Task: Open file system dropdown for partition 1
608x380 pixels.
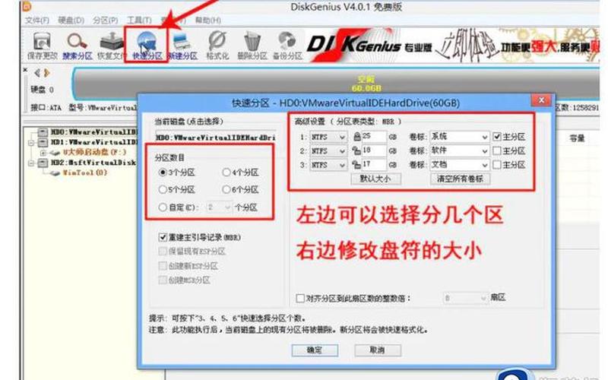Action: point(328,137)
